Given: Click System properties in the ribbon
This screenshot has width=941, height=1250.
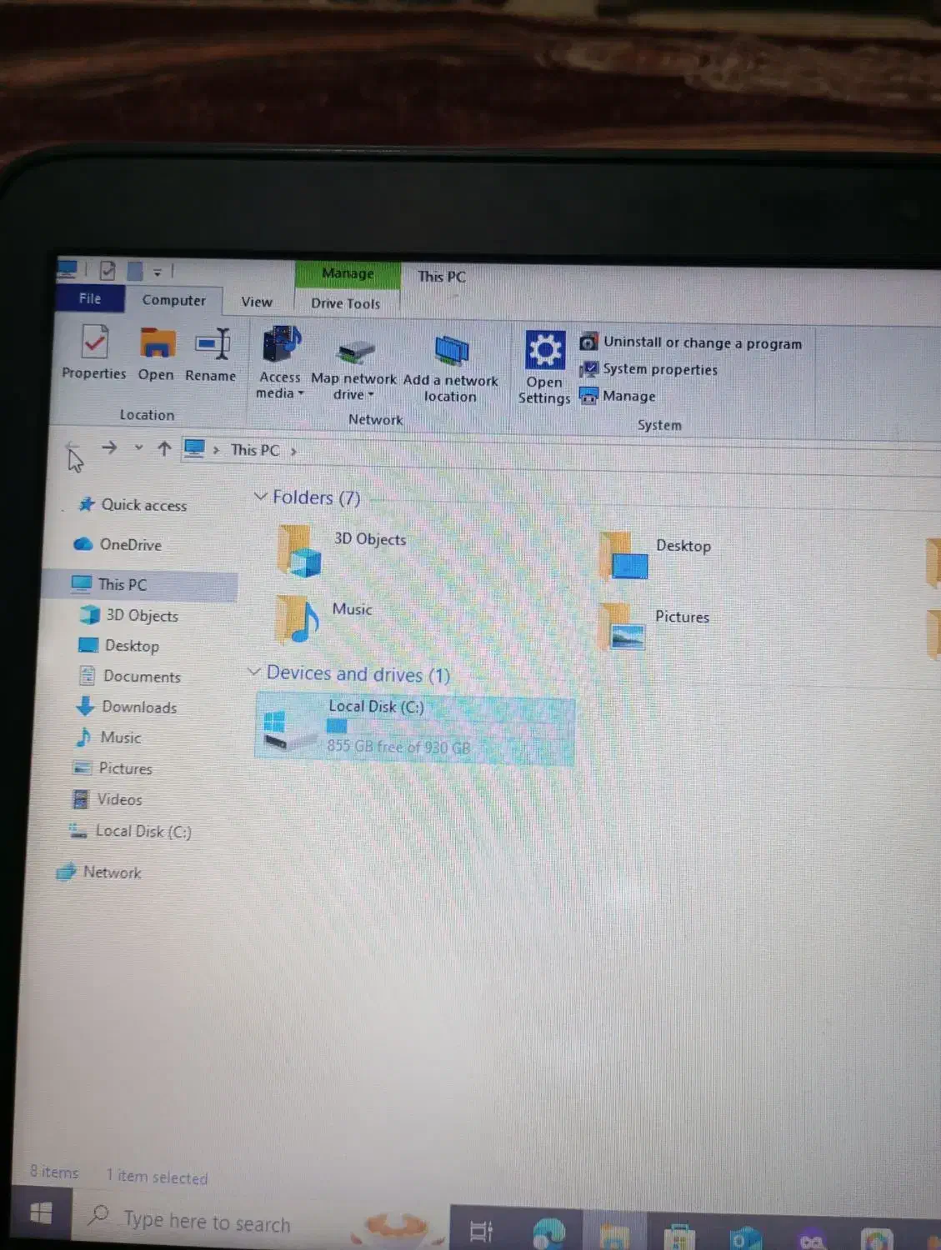Looking at the screenshot, I should [648, 369].
